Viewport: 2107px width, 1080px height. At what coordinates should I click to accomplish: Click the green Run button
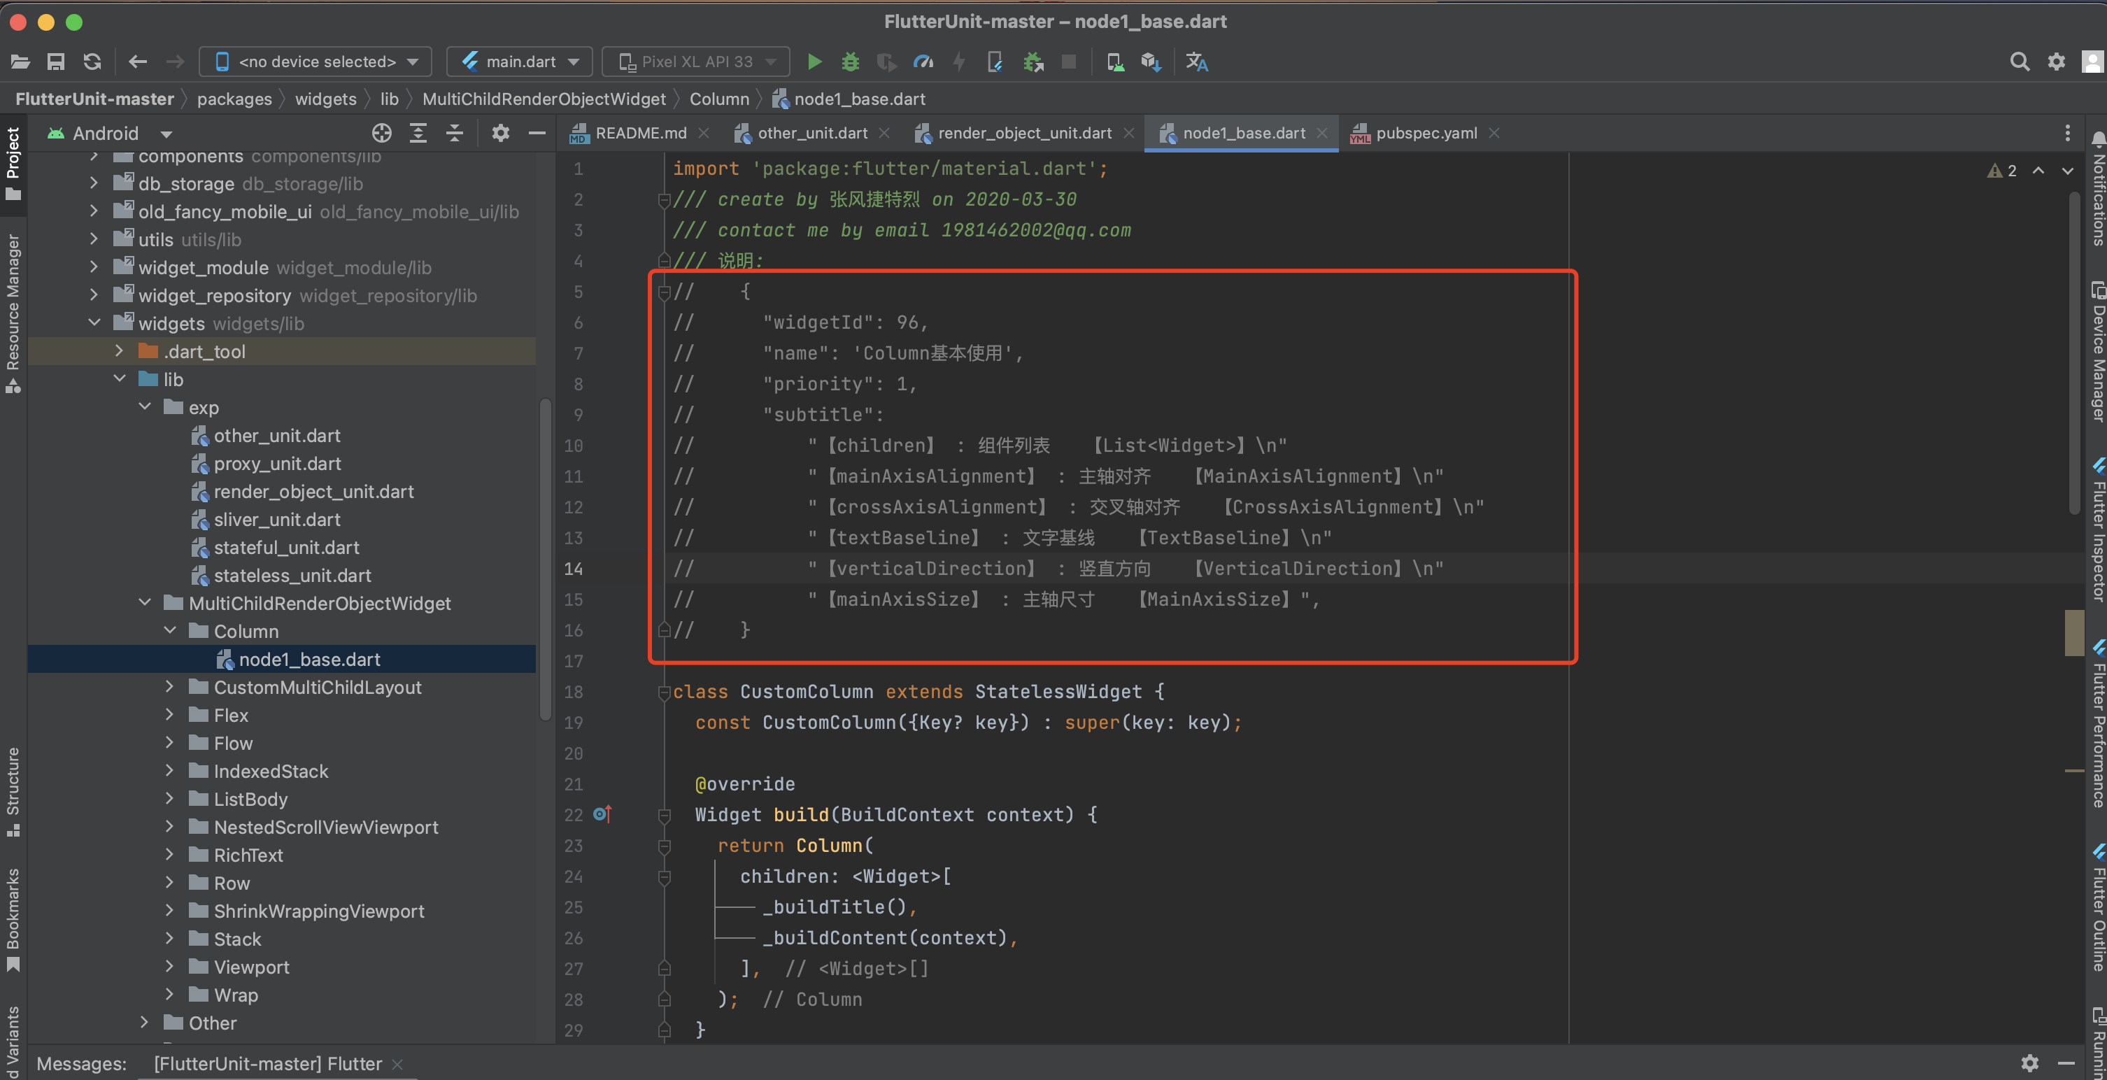(814, 62)
